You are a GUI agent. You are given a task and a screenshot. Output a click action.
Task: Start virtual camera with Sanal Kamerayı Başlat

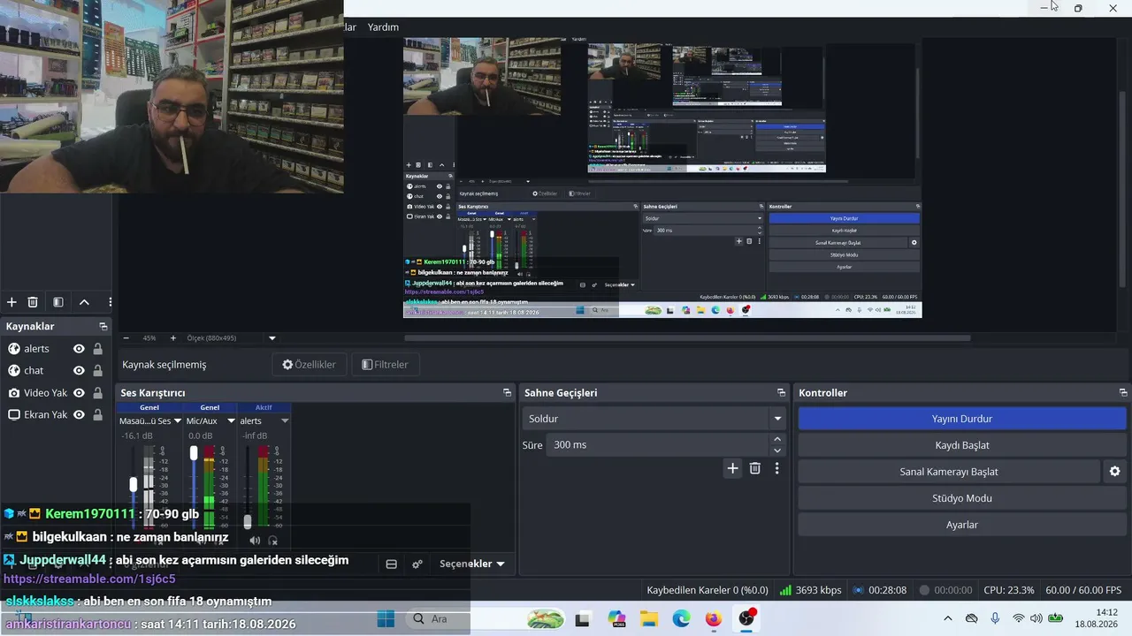click(x=949, y=472)
